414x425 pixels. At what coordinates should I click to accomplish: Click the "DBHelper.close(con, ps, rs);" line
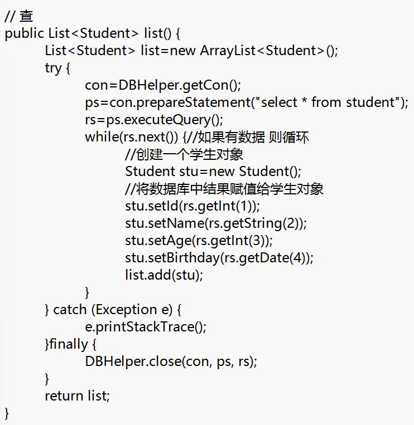coord(171,362)
